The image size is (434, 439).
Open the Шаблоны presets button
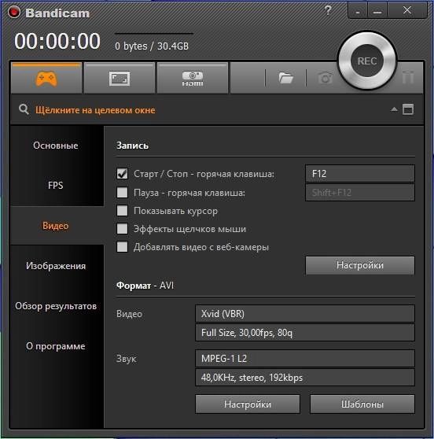pyautogui.click(x=362, y=404)
